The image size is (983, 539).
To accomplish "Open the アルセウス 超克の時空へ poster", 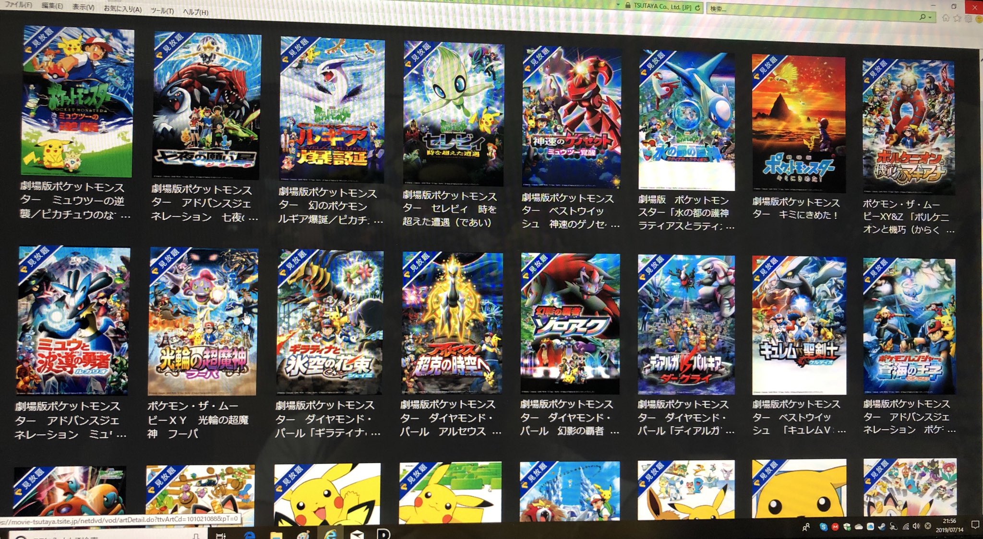I will (452, 323).
